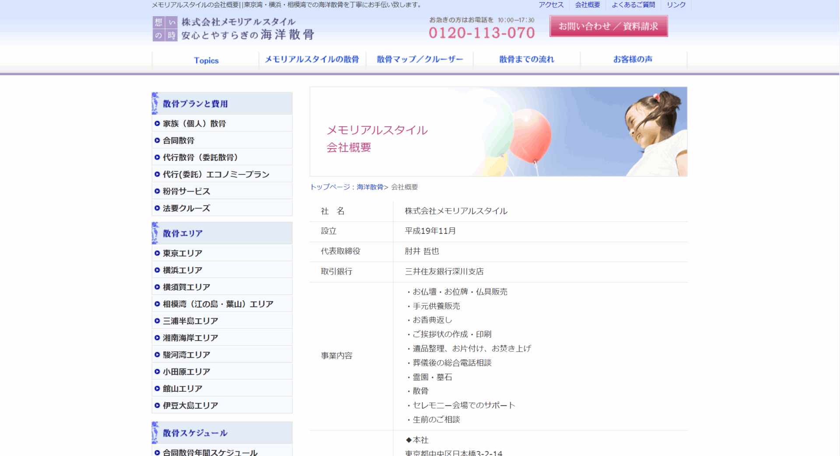Click the リンク link in the header
The height and width of the screenshot is (456, 840).
pyautogui.click(x=676, y=5)
